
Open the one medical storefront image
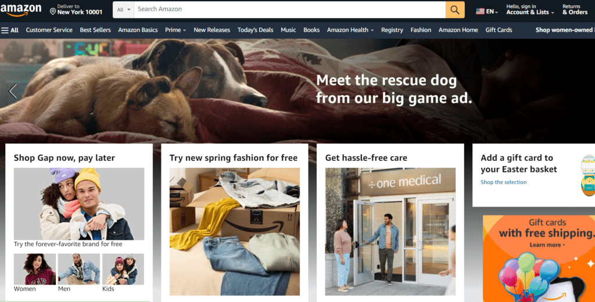click(390, 231)
